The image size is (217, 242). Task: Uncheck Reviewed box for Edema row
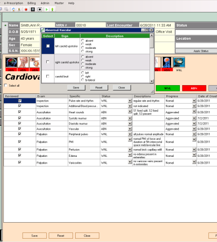tap(20, 155)
